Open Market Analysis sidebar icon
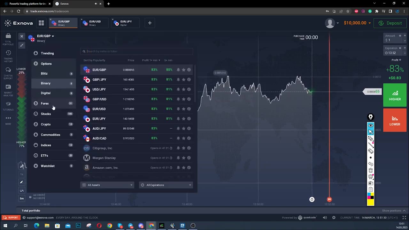409x230 pixels. pyautogui.click(x=8, y=90)
